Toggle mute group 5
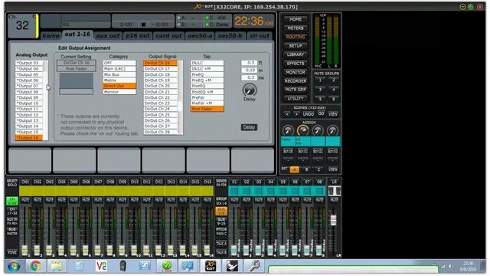 [x=320, y=99]
